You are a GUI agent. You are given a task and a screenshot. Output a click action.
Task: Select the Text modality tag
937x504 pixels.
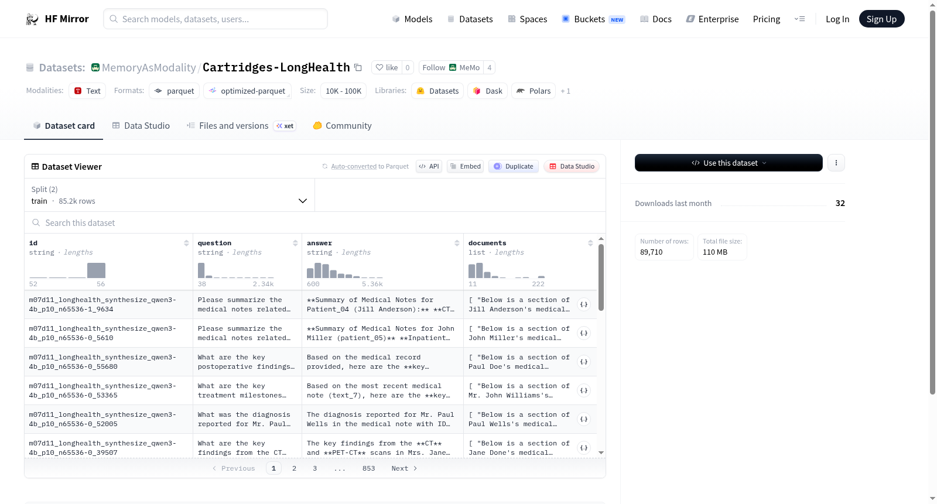(87, 91)
